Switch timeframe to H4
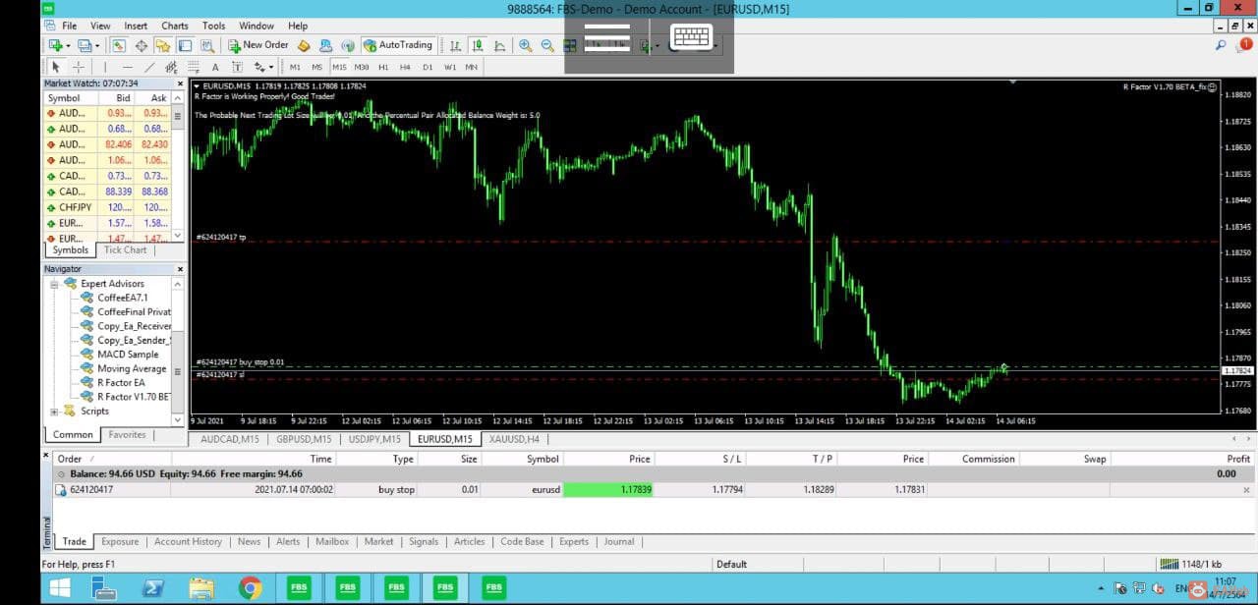Screen dimensions: 1258x605 point(405,67)
